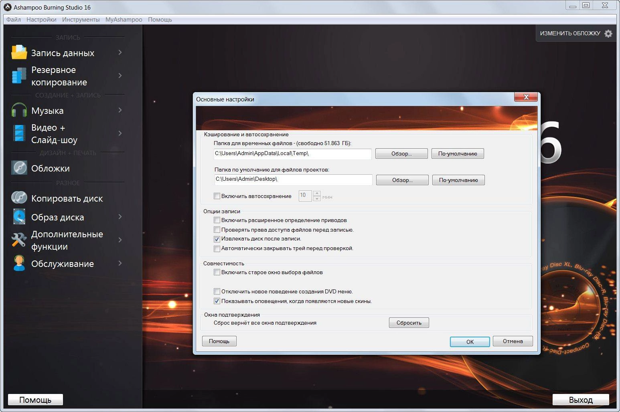Check Автоматически закрывать трей перед проверкой
The image size is (620, 412).
point(217,248)
